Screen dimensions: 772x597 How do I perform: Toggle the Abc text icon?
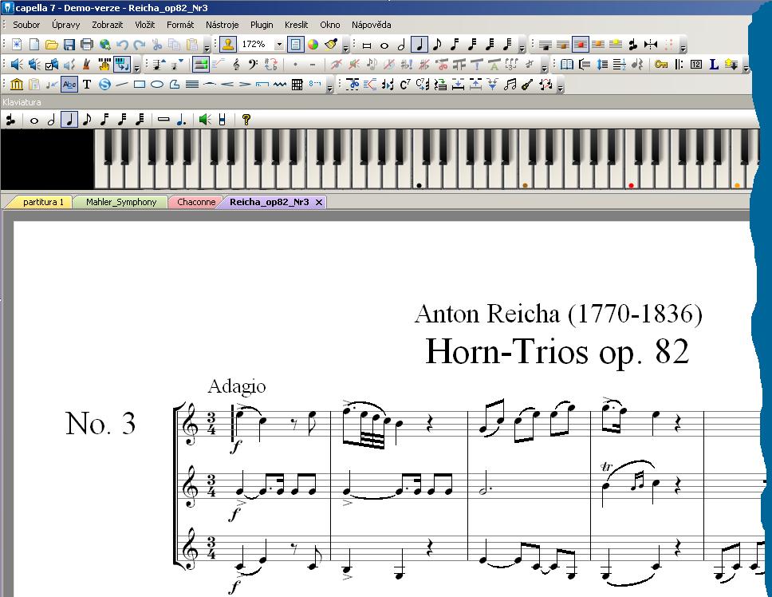69,85
